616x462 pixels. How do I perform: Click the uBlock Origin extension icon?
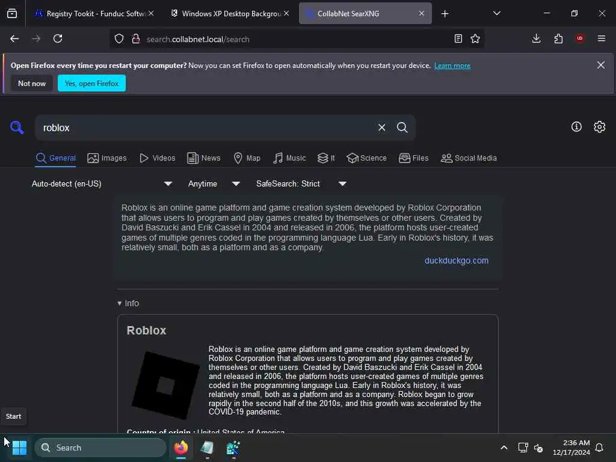(x=580, y=38)
